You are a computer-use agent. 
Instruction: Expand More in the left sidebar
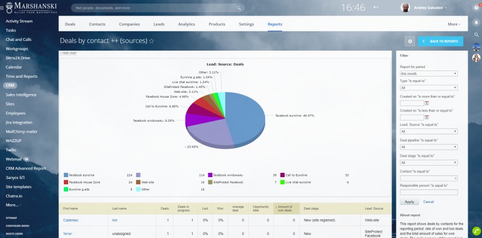click(x=13, y=205)
